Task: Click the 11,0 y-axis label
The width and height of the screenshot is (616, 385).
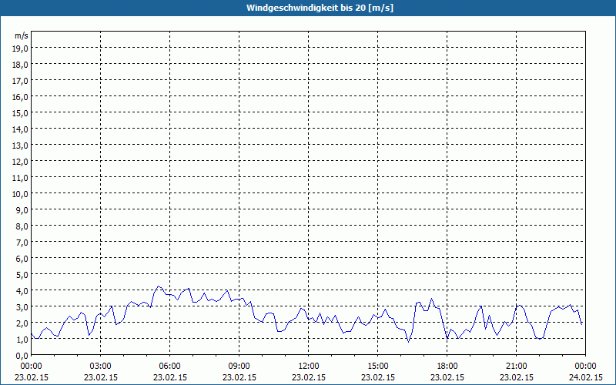Action: 22,178
